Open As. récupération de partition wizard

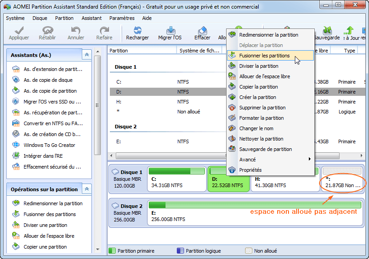pyautogui.click(x=47, y=113)
